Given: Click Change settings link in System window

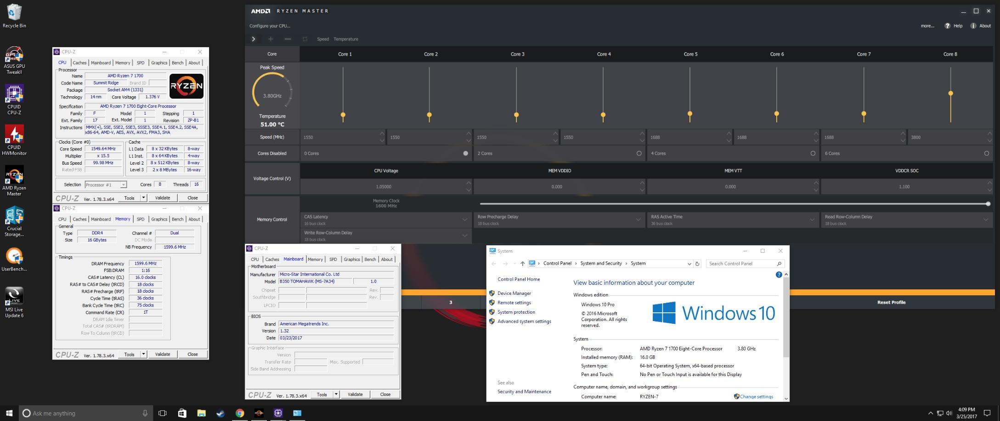Looking at the screenshot, I should point(756,397).
